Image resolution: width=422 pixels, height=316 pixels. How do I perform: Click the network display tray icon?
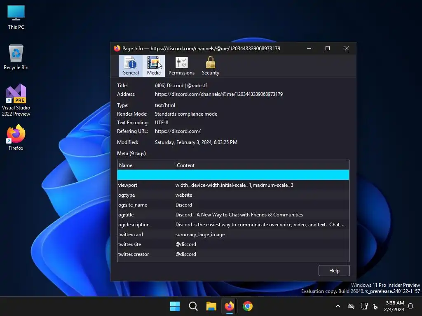pyautogui.click(x=364, y=306)
